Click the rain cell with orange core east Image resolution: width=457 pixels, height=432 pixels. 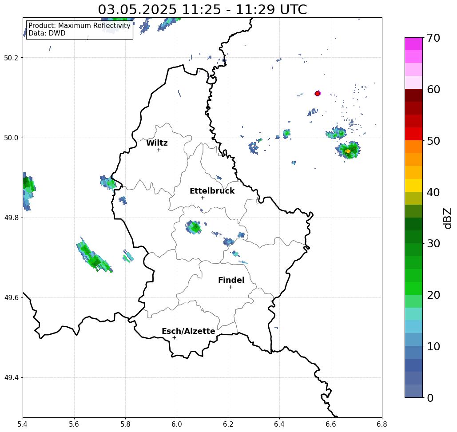click(348, 151)
